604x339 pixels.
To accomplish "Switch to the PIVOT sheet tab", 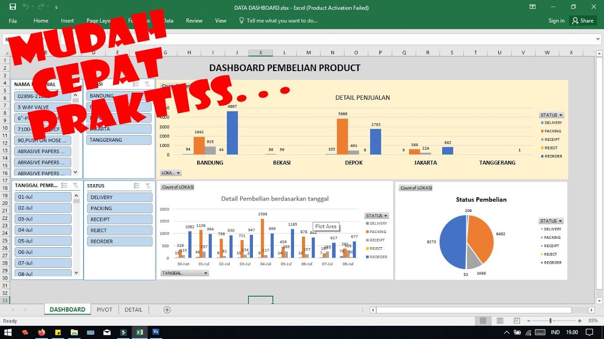I will (x=105, y=310).
